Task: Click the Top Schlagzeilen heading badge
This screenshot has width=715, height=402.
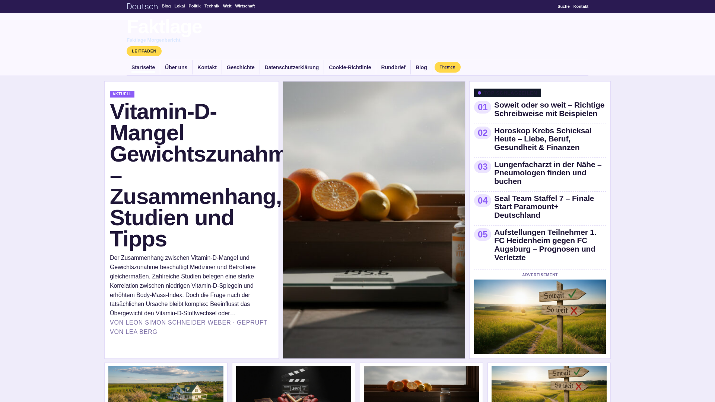Action: point(508,93)
